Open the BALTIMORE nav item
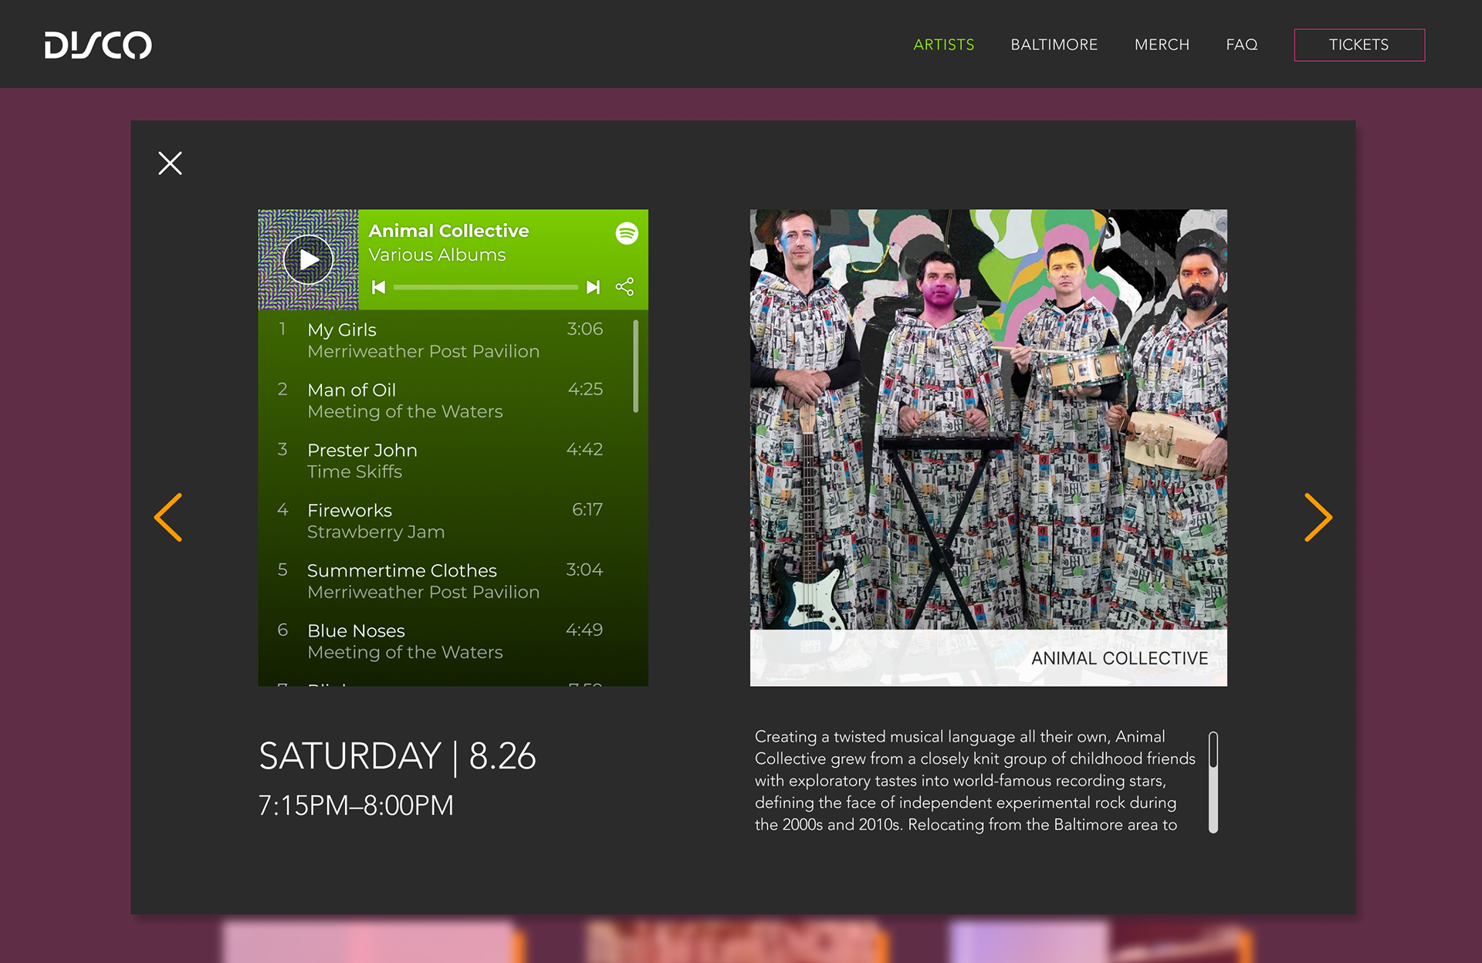Screen dimensions: 1482x963 click(x=1054, y=45)
